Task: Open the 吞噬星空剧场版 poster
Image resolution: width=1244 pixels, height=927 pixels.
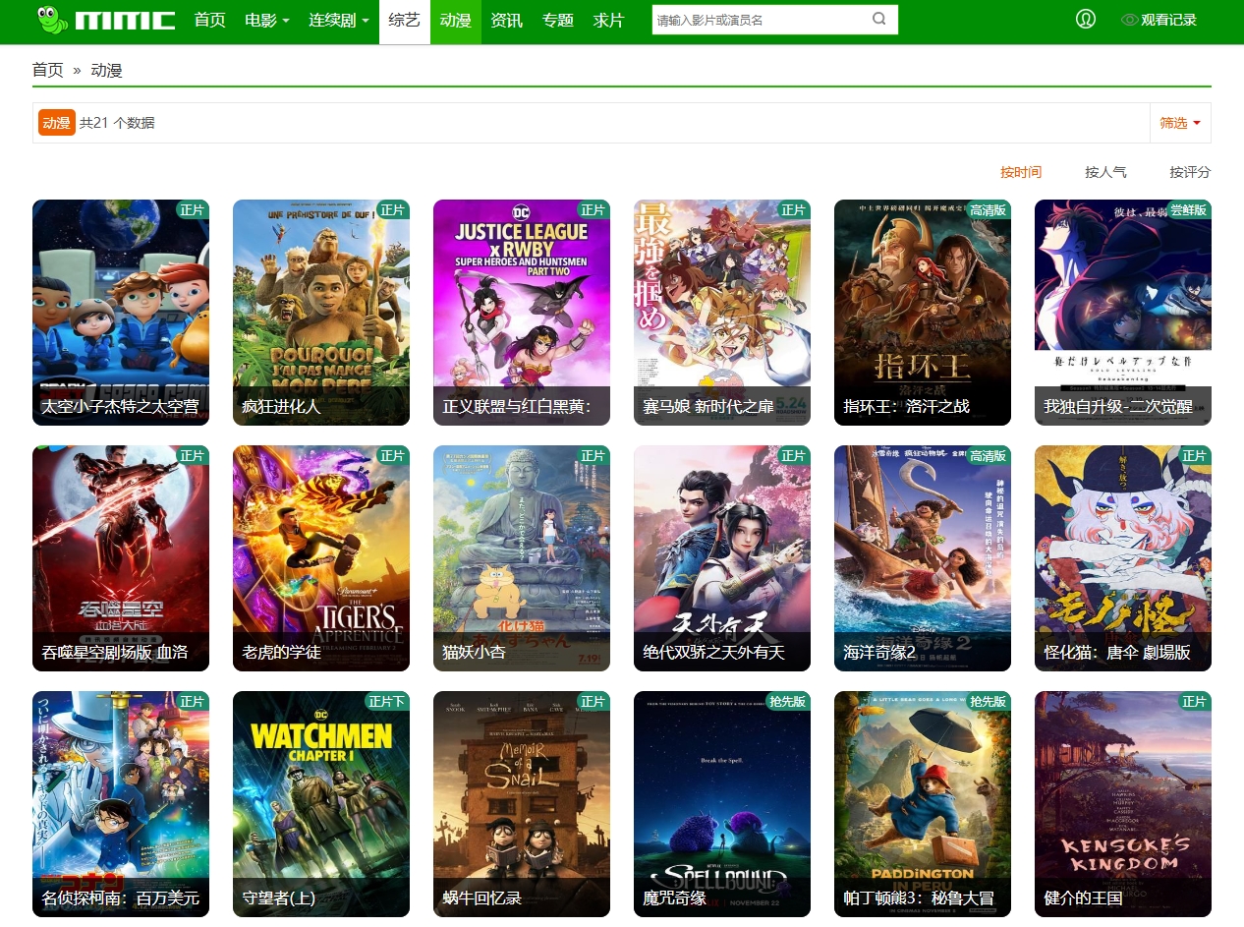Action: [x=121, y=558]
